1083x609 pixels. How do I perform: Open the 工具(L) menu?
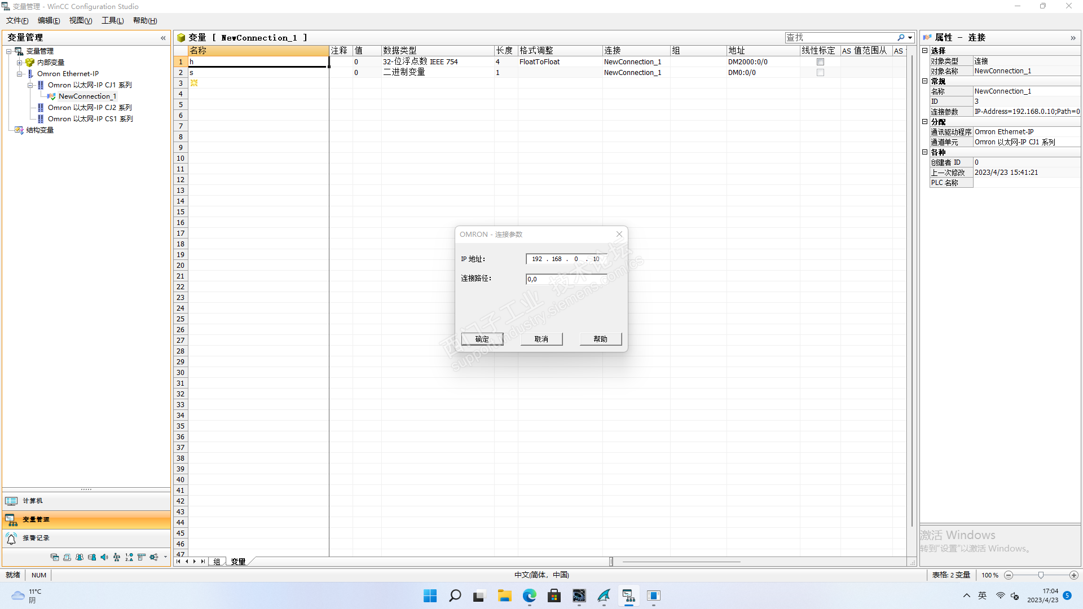pos(112,20)
